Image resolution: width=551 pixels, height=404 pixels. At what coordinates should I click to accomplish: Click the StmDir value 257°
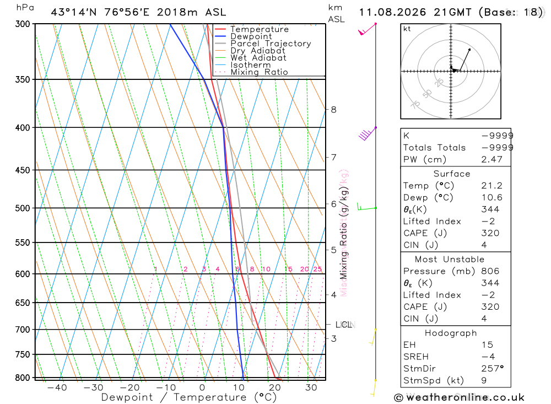tap(492, 369)
